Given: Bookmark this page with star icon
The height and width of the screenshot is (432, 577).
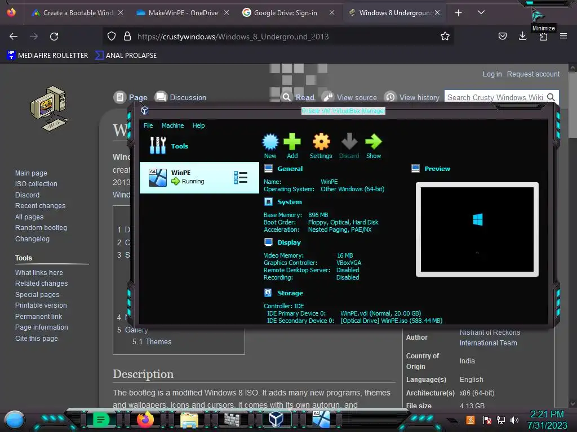Looking at the screenshot, I should pos(445,37).
